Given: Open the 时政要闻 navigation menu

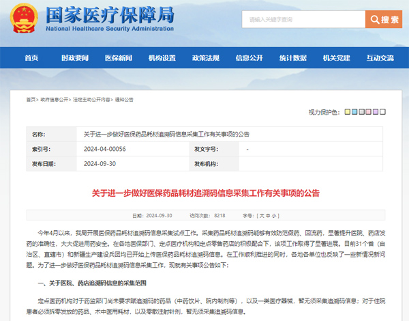Looking at the screenshot, I should point(74,57).
